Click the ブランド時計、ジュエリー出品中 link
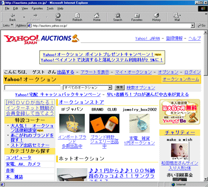 (104, 142)
